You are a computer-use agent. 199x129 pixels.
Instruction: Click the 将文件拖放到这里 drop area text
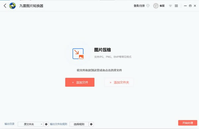[x=99, y=70]
